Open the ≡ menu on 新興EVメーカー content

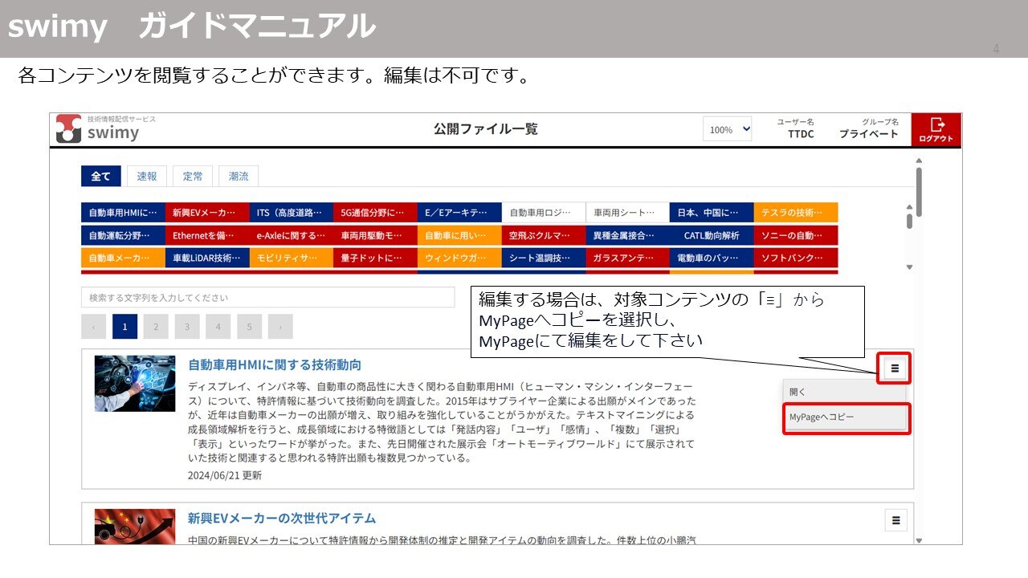tap(895, 520)
